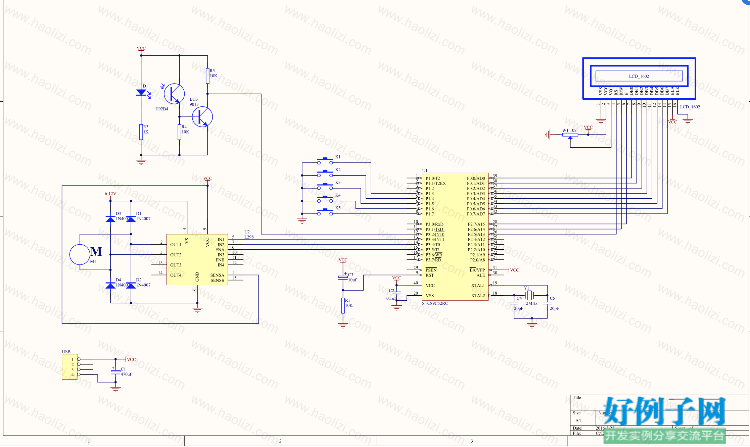Viewport: 750px width, 447px height.
Task: Select capacitor C4 20pF symbol
Action: [x=514, y=303]
